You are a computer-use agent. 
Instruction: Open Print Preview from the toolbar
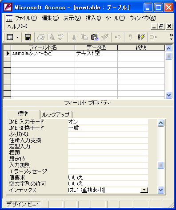pos(51,37)
